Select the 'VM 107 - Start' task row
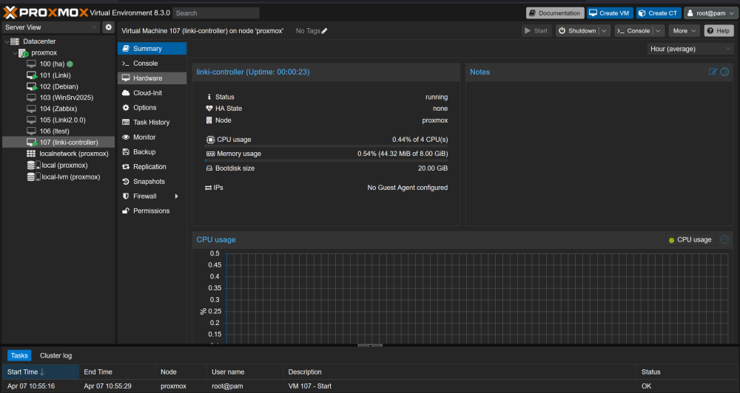This screenshot has width=740, height=393. 370,386
